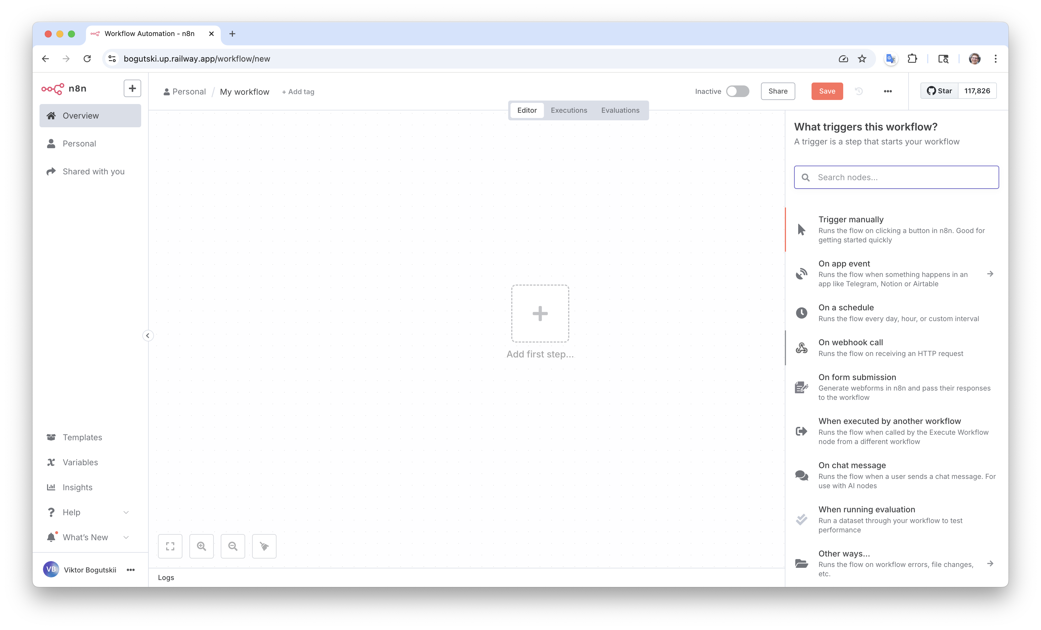Switch to the Executions tab
The height and width of the screenshot is (630, 1041).
click(x=569, y=110)
